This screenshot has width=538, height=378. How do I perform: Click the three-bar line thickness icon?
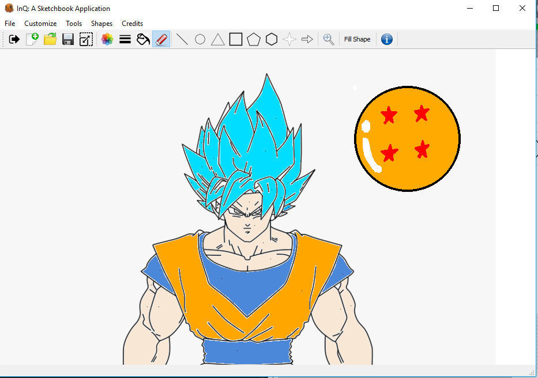pos(125,39)
